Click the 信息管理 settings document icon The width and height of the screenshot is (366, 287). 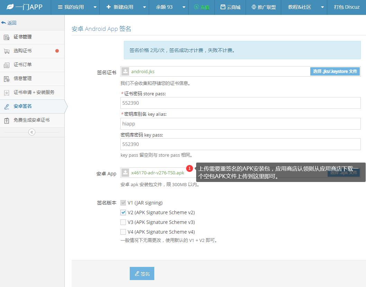[7, 79]
